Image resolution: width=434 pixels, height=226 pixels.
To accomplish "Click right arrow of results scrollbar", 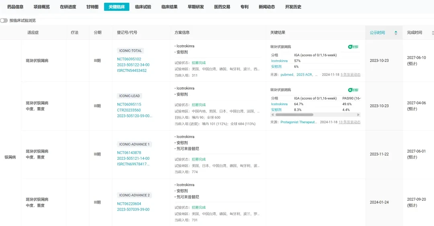I will click(358, 114).
